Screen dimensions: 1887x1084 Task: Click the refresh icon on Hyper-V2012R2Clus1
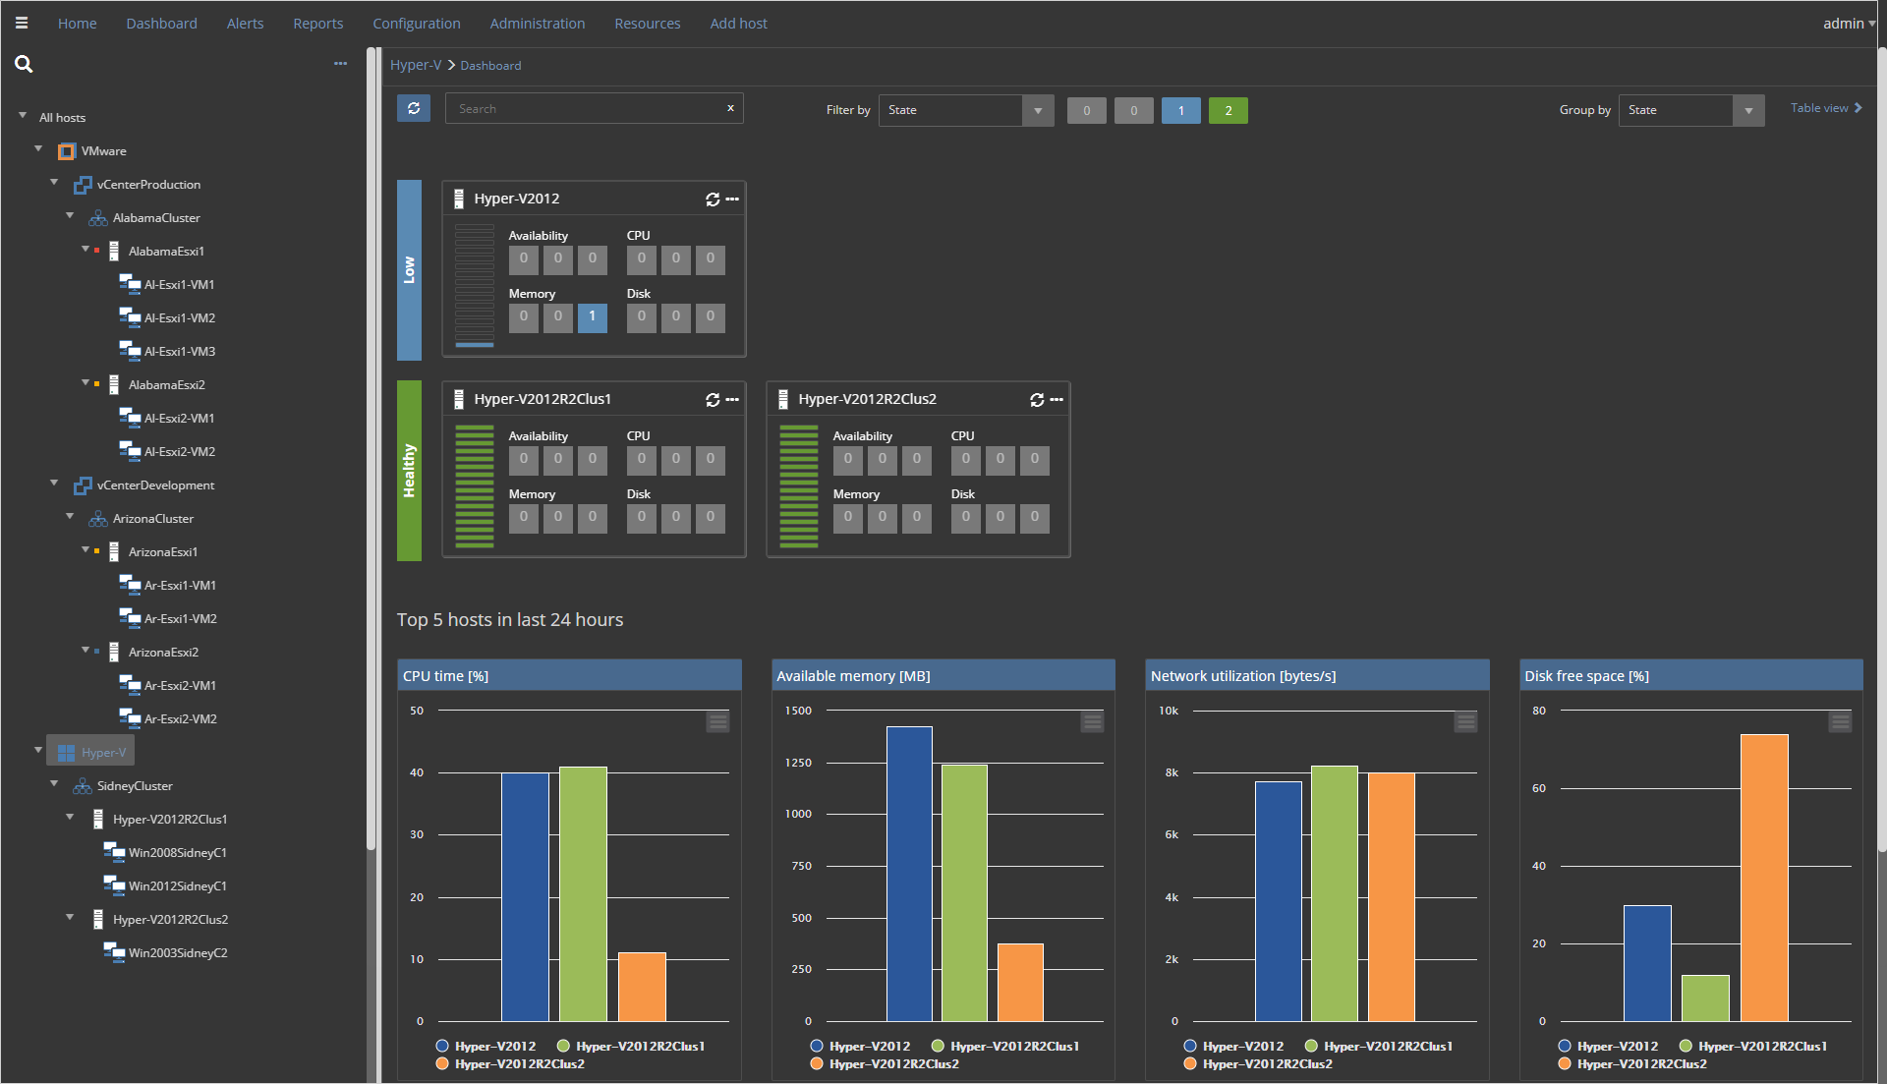[x=713, y=399]
